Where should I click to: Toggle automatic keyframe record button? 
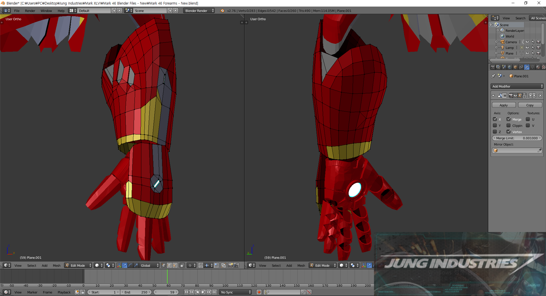pos(259,292)
